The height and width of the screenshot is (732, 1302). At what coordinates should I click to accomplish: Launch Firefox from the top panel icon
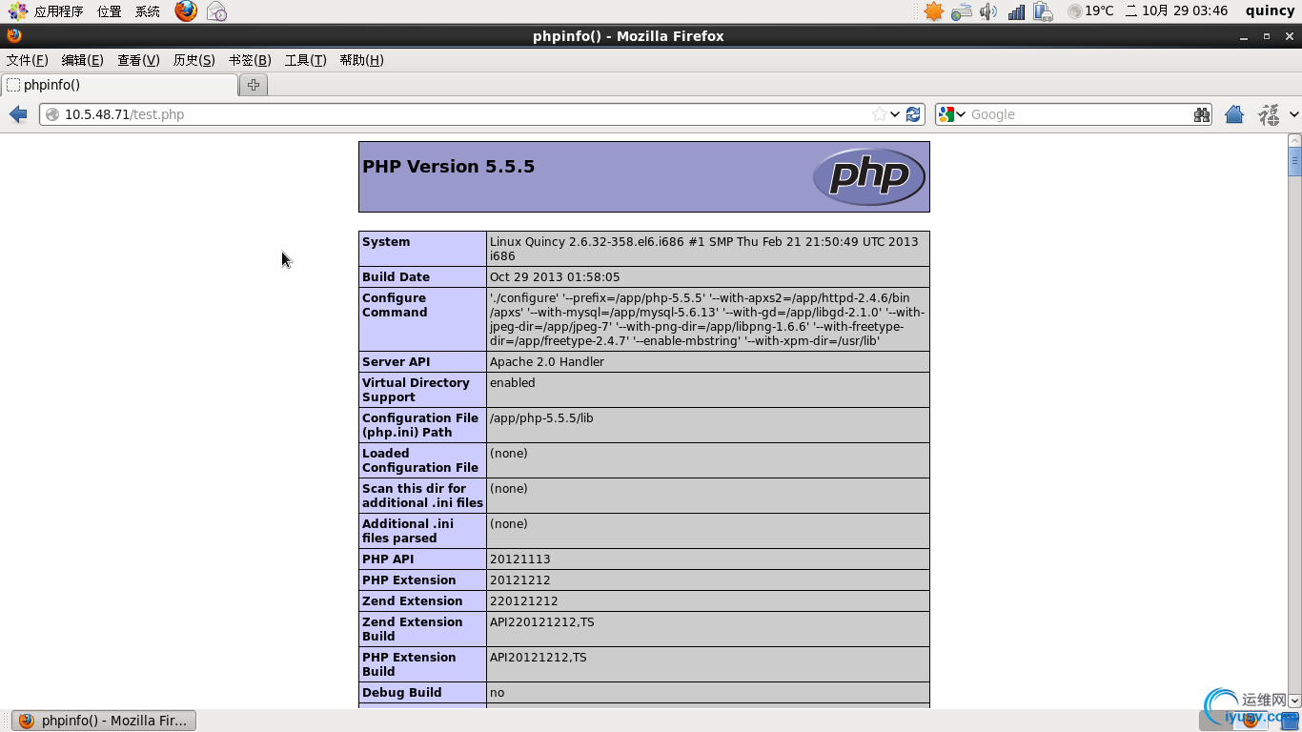coord(186,11)
